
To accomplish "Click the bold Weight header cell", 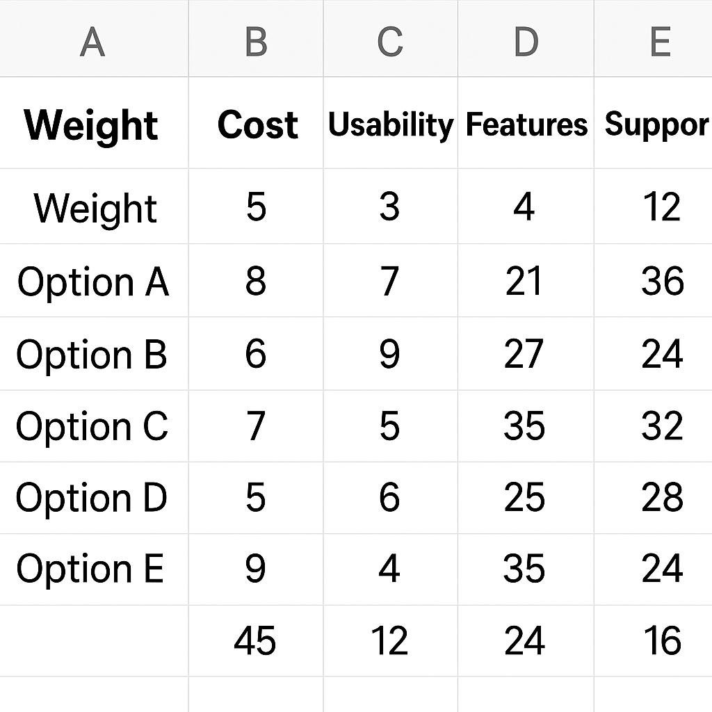I will coord(93,123).
